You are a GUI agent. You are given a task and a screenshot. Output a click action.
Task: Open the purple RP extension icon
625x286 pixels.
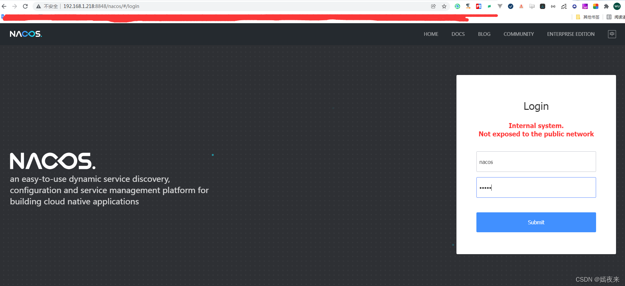click(x=585, y=6)
